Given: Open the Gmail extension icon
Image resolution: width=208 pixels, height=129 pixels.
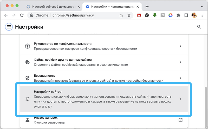Looking at the screenshot, I should 139,15.
